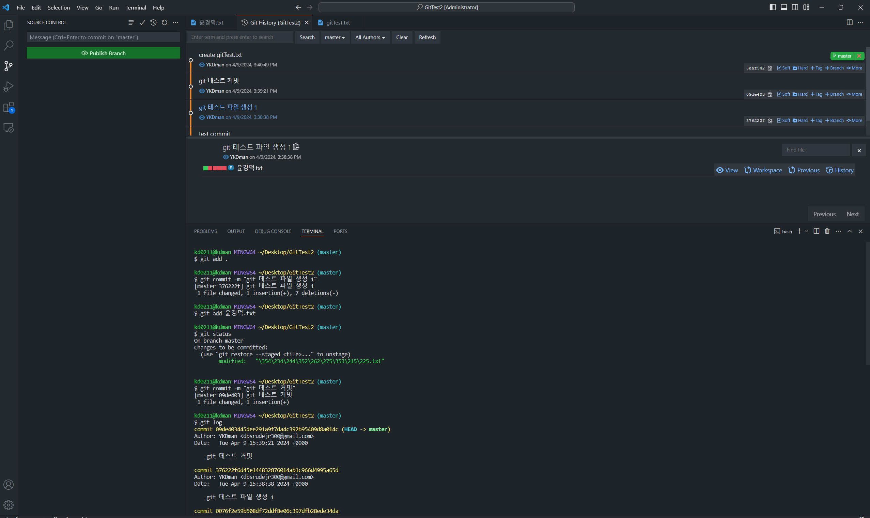
Task: Click the Git history clock icon in Source Control
Action: (x=153, y=22)
